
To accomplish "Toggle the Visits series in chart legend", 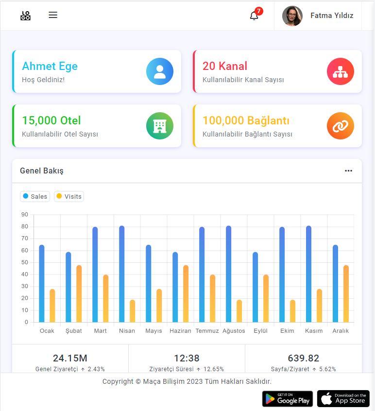I will 69,196.
